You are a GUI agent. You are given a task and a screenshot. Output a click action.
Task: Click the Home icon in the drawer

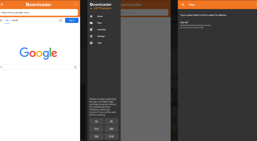point(91,16)
